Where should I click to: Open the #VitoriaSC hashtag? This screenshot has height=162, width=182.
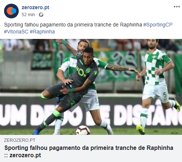tap(16, 32)
